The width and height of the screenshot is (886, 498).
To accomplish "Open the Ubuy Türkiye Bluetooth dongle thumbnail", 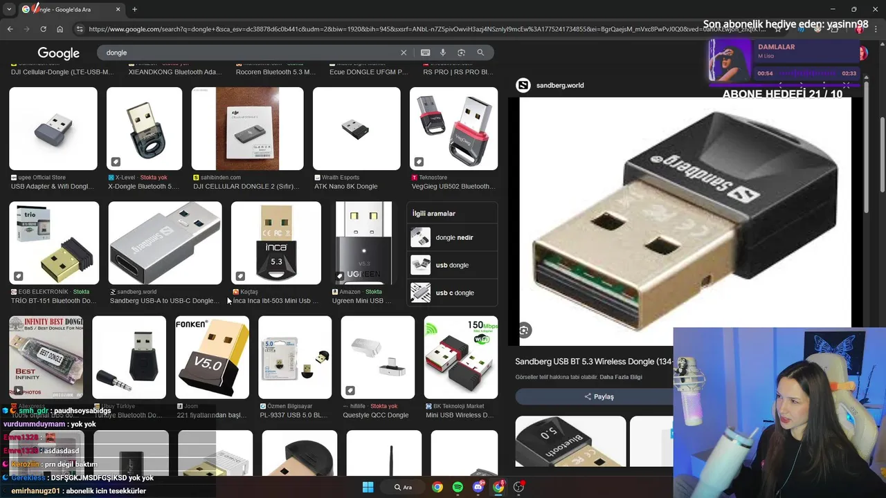I will point(129,358).
